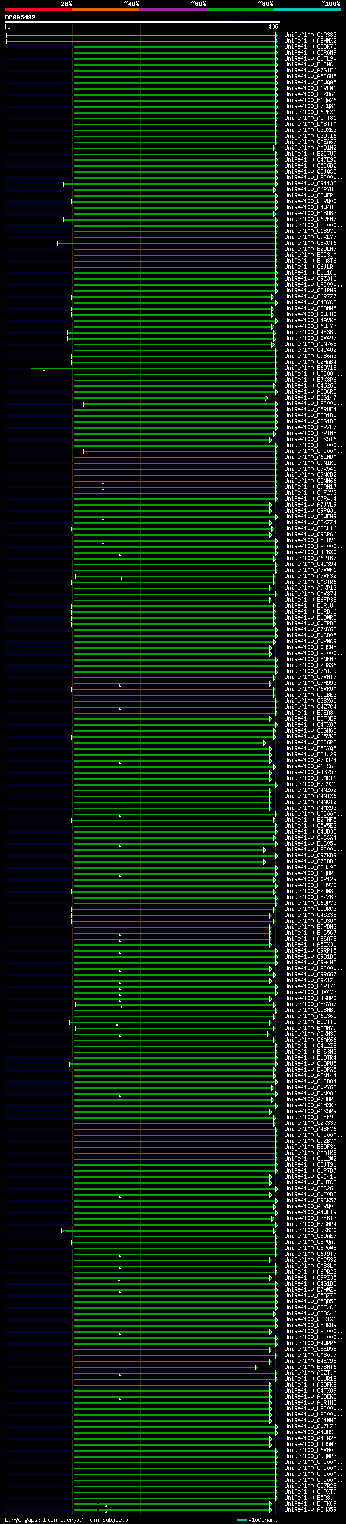Image resolution: width=346 pixels, height=1524 pixels.
Task: Click the cyan alignment bar of UniRef100_A8HMX2
Action: pyautogui.click(x=142, y=42)
